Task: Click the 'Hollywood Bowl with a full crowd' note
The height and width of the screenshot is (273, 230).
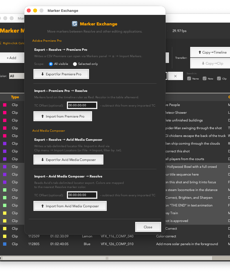Action: 191,167
